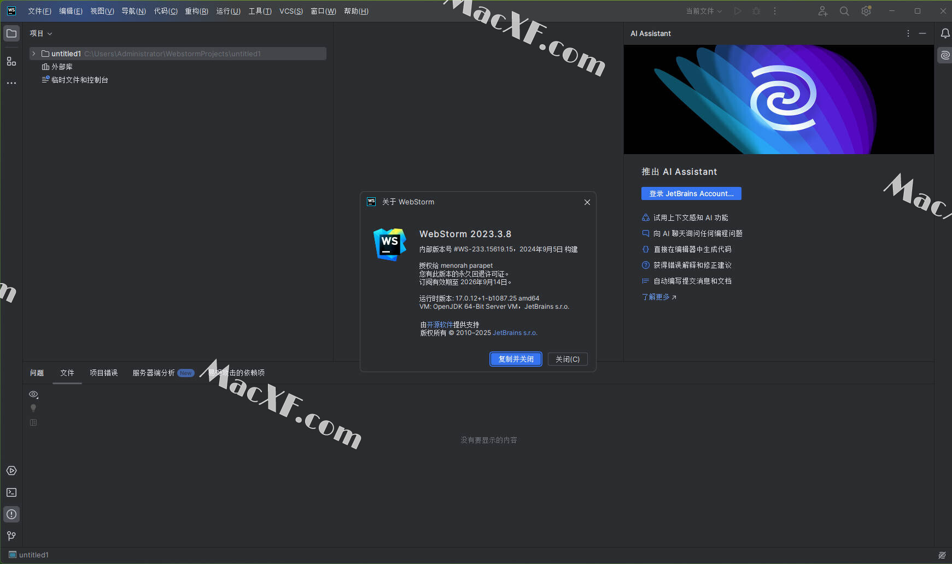
Task: Open more run actions vertical dots
Action: point(775,11)
